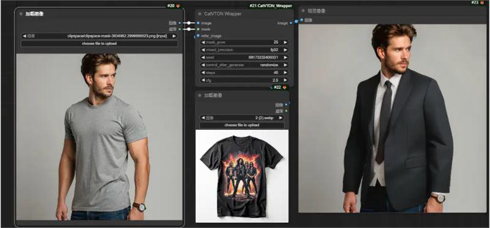Decrease steps with its left arrow
Image resolution: width=490 pixels, height=228 pixels.
pos(203,72)
